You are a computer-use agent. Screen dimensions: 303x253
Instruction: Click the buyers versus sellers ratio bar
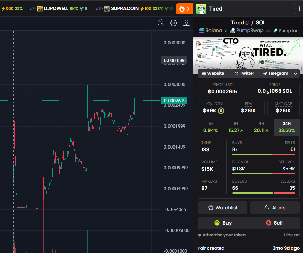(x=264, y=193)
